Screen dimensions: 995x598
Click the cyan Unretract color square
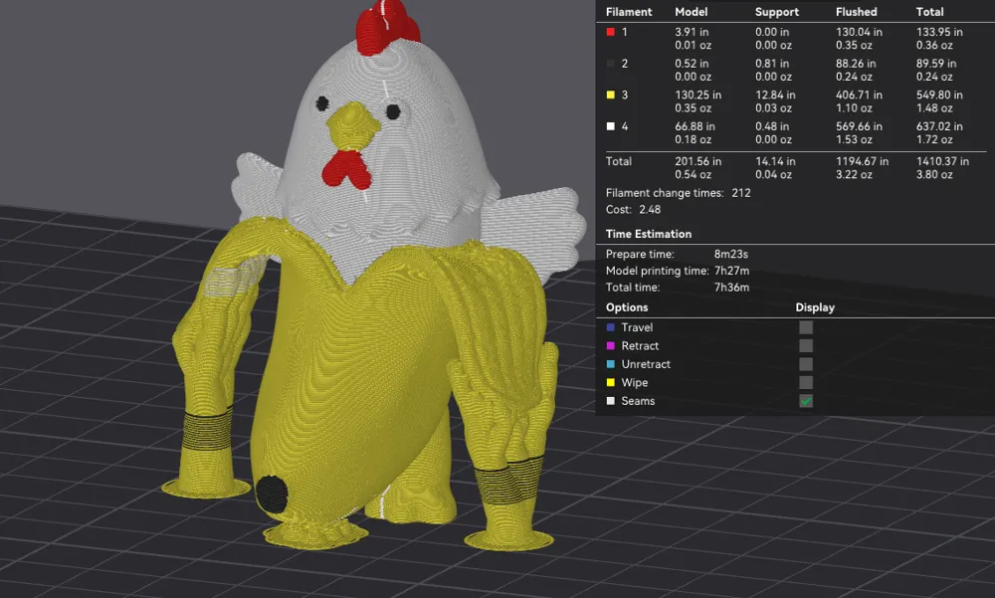[611, 364]
